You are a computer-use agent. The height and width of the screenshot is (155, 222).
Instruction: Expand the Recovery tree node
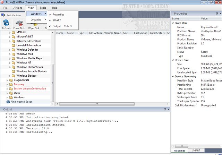pos(7,85)
